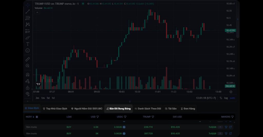
Task: Click question badge in 2.5K row
Action: [220, 127]
